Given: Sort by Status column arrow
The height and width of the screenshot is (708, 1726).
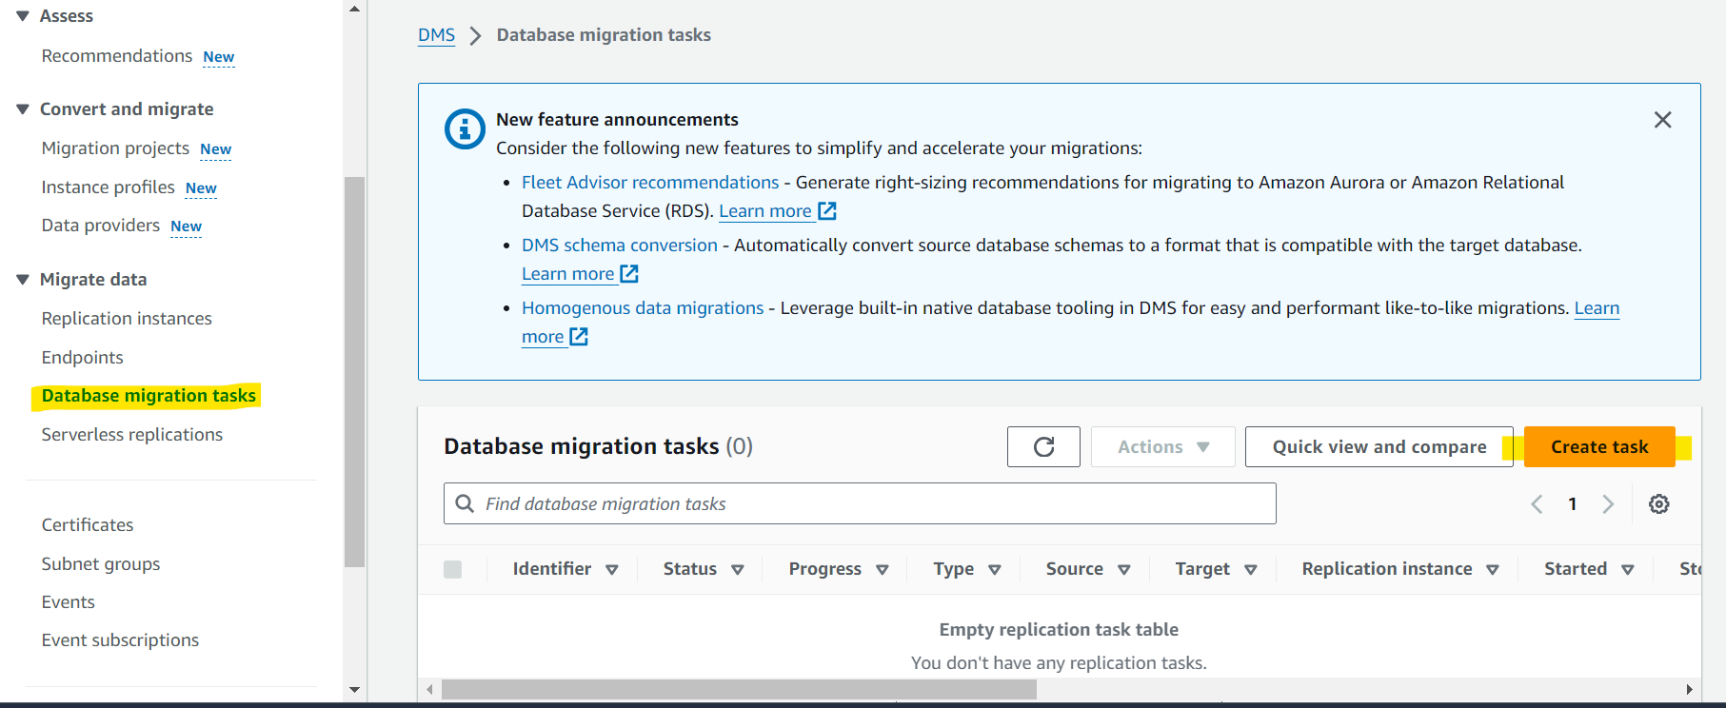Looking at the screenshot, I should pos(738,570).
